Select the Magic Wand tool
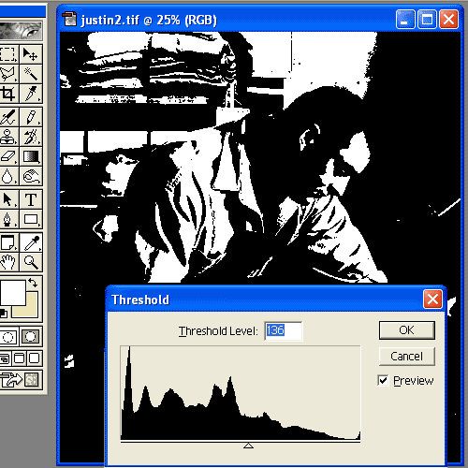468x468 pixels. tap(31, 74)
